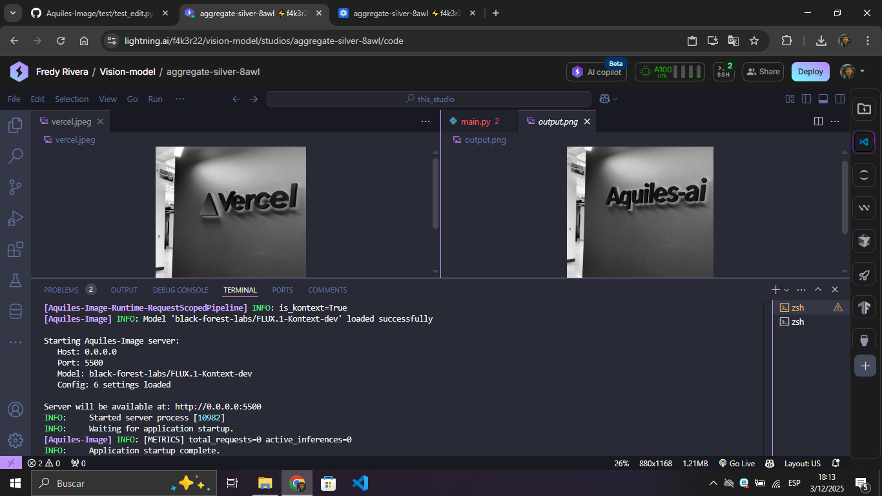Screen dimensions: 882x496
Task: Click the this_studio command search field
Action: tap(429, 99)
